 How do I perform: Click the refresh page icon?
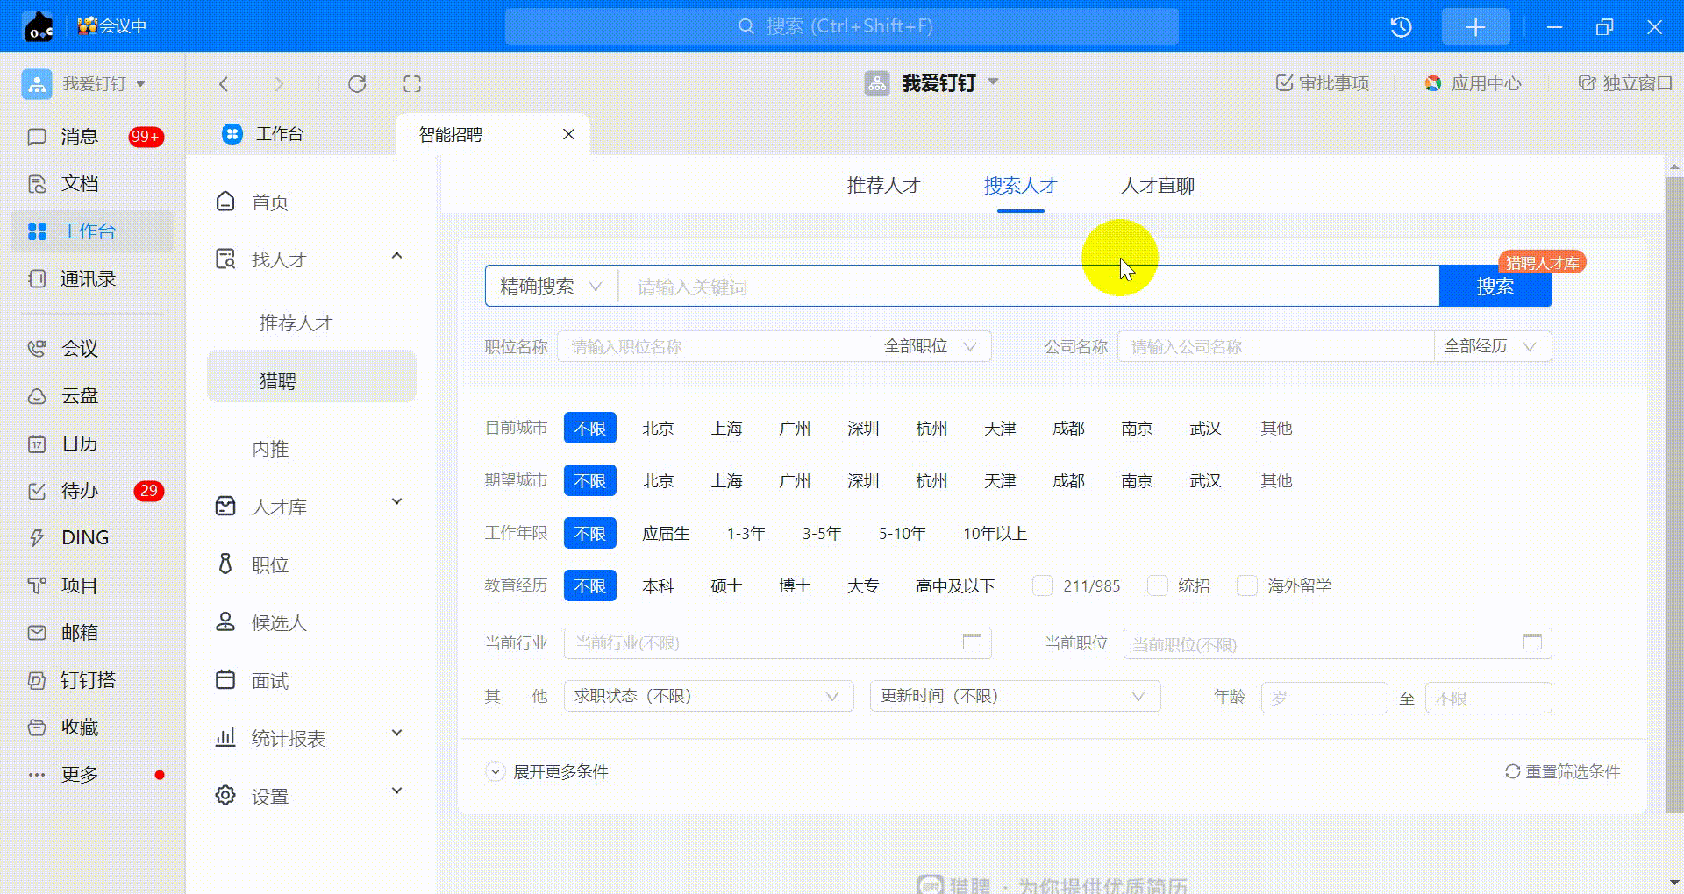(357, 84)
